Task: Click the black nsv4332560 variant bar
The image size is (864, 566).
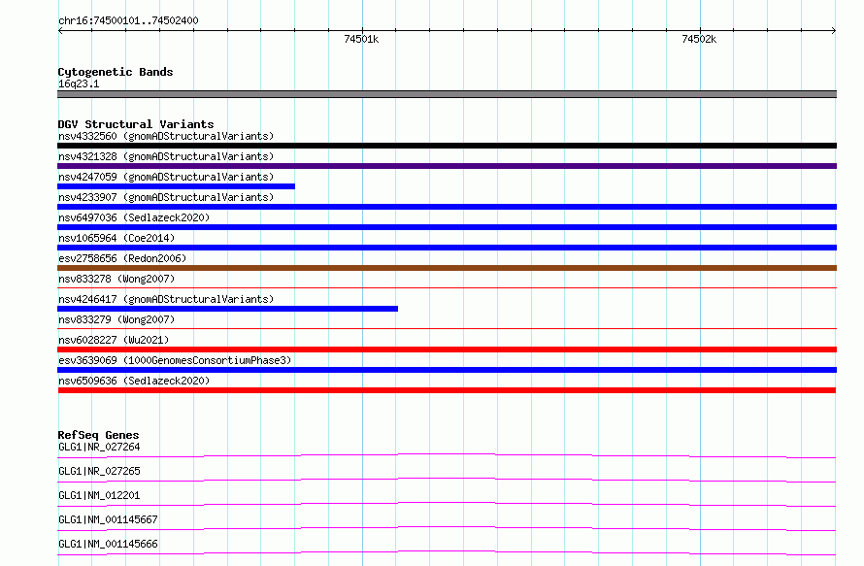Action: coord(447,146)
